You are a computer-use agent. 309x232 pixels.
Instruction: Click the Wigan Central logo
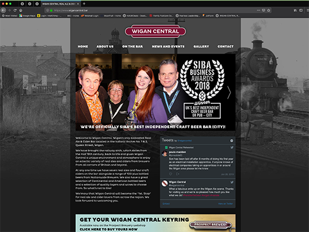coord(155,31)
